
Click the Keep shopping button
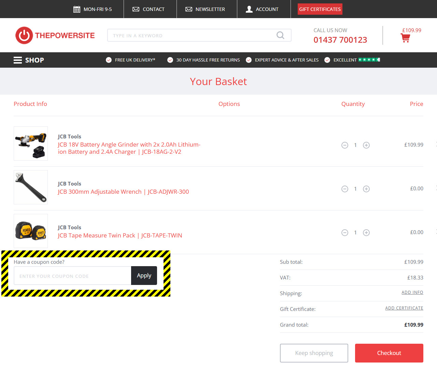click(x=314, y=353)
